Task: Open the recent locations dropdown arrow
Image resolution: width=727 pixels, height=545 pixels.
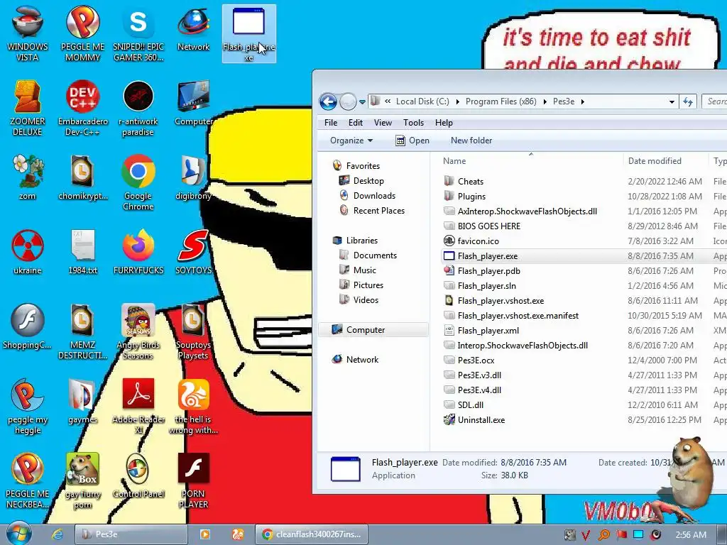Action: pyautogui.click(x=362, y=102)
